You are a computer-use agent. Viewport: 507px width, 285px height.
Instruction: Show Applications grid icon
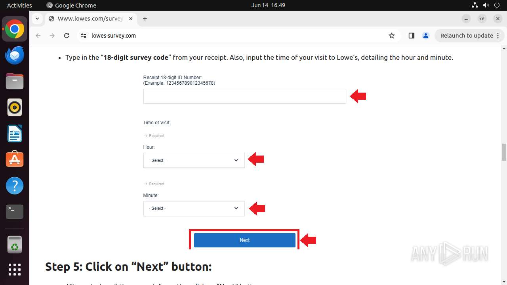point(15,270)
